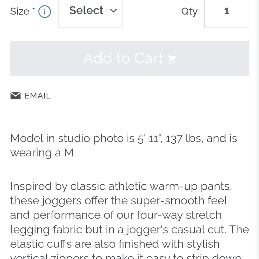Image resolution: width=259 pixels, height=259 pixels.
Task: Click the greyed-out Add to Cart bar
Action: (129, 58)
